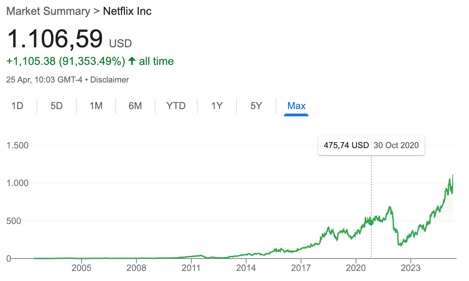Click the 1.000 y-axis label
The image size is (469, 281).
(x=17, y=183)
